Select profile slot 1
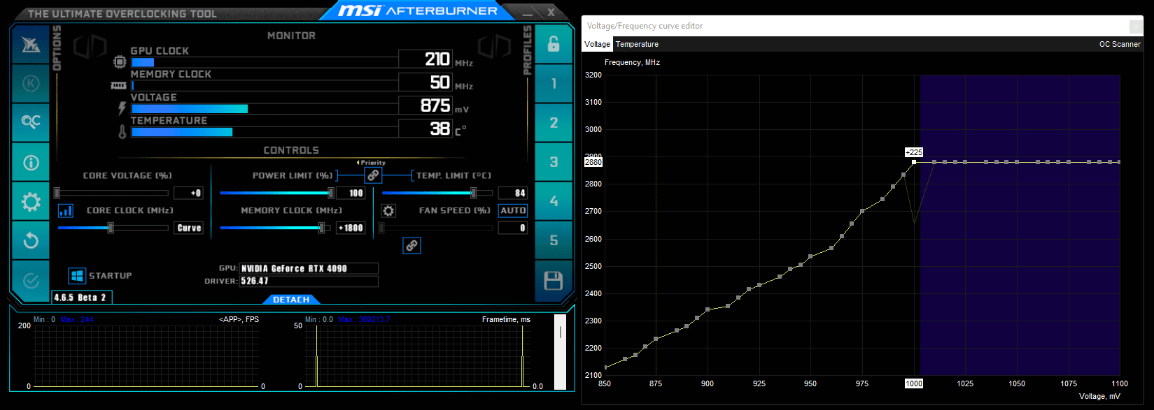Screen dimensions: 1154x410 554,84
